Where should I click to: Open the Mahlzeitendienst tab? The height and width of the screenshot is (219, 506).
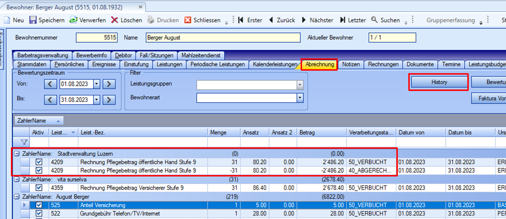pos(201,55)
